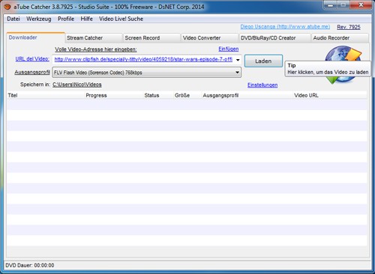Click the Laden button

(263, 61)
